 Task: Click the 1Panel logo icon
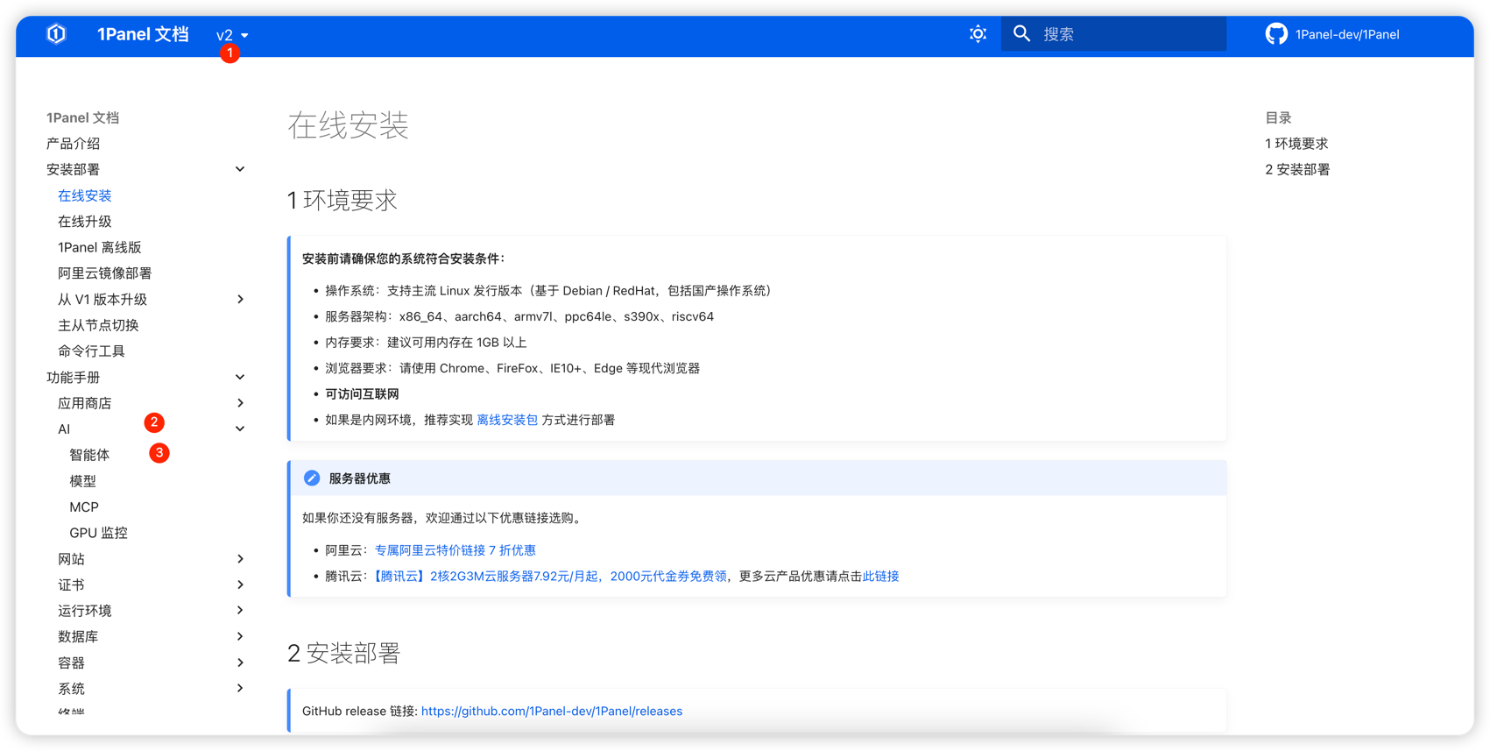[x=56, y=34]
